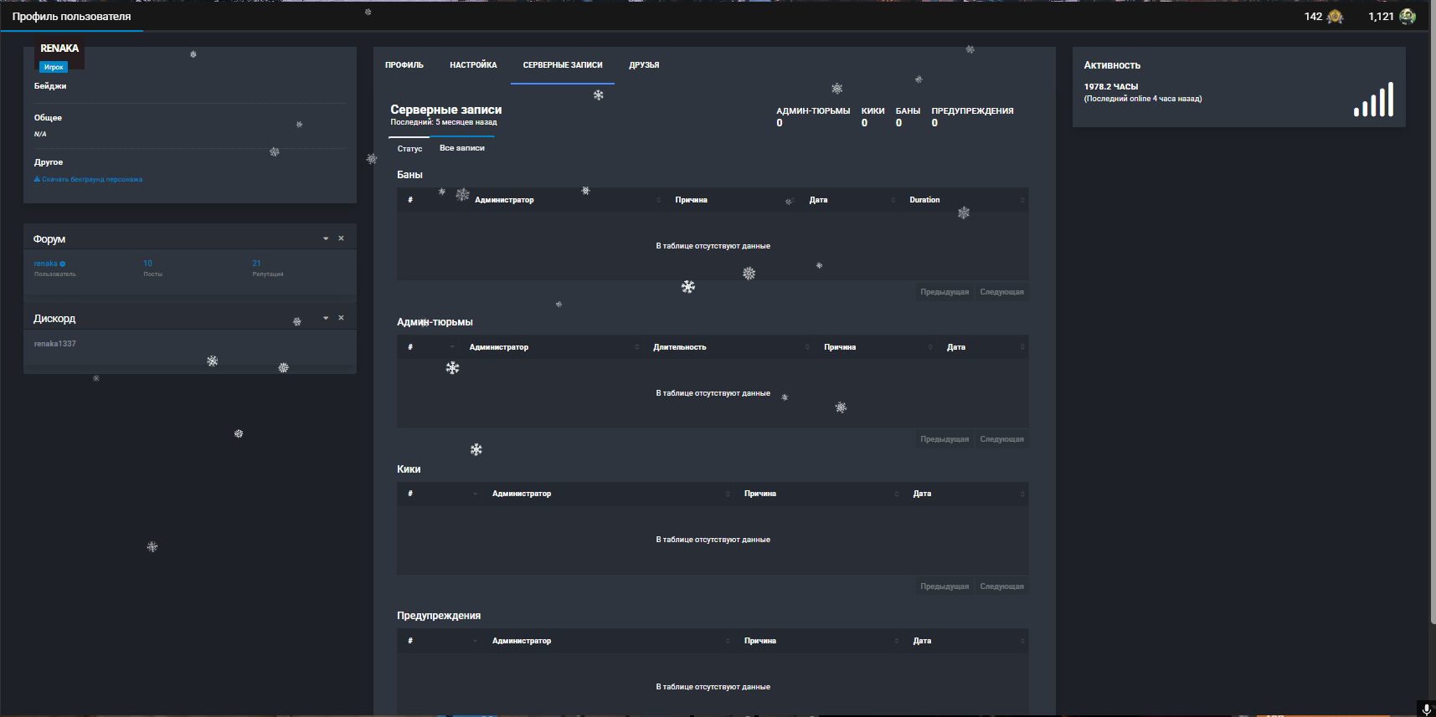Close the Форум panel

pyautogui.click(x=341, y=238)
